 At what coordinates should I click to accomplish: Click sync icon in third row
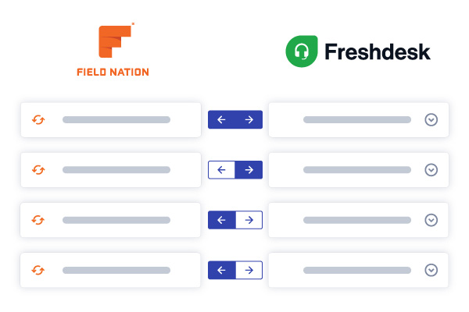click(x=38, y=220)
